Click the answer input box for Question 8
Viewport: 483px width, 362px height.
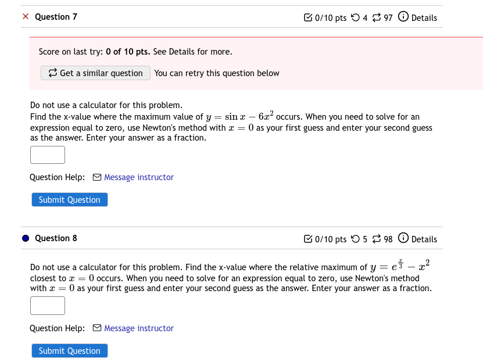point(47,305)
